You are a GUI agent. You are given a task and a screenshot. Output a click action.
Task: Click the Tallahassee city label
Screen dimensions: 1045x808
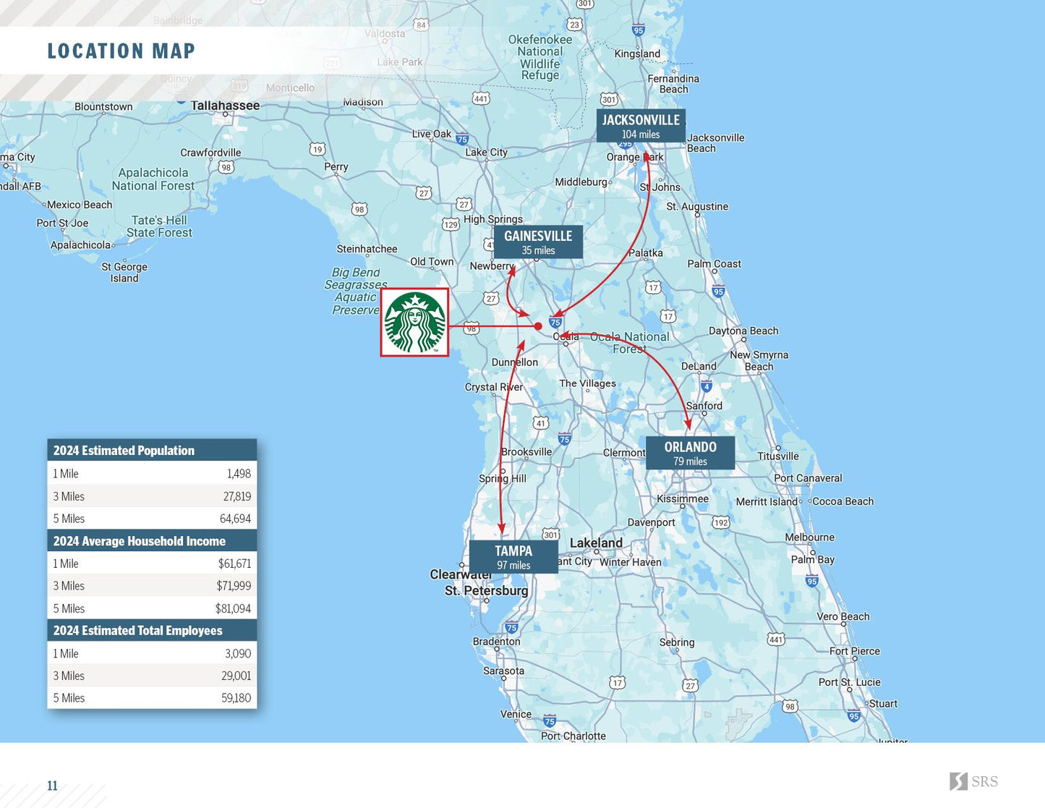coord(225,106)
